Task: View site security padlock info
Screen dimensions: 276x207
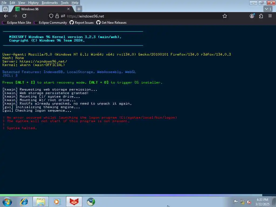Action: pos(57,16)
